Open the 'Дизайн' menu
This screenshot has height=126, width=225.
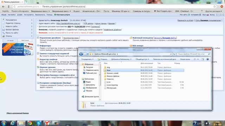tap(20, 15)
